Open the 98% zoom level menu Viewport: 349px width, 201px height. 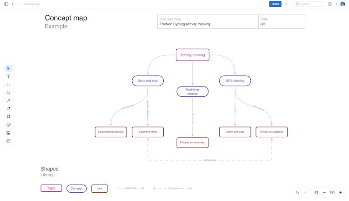[x=332, y=193]
